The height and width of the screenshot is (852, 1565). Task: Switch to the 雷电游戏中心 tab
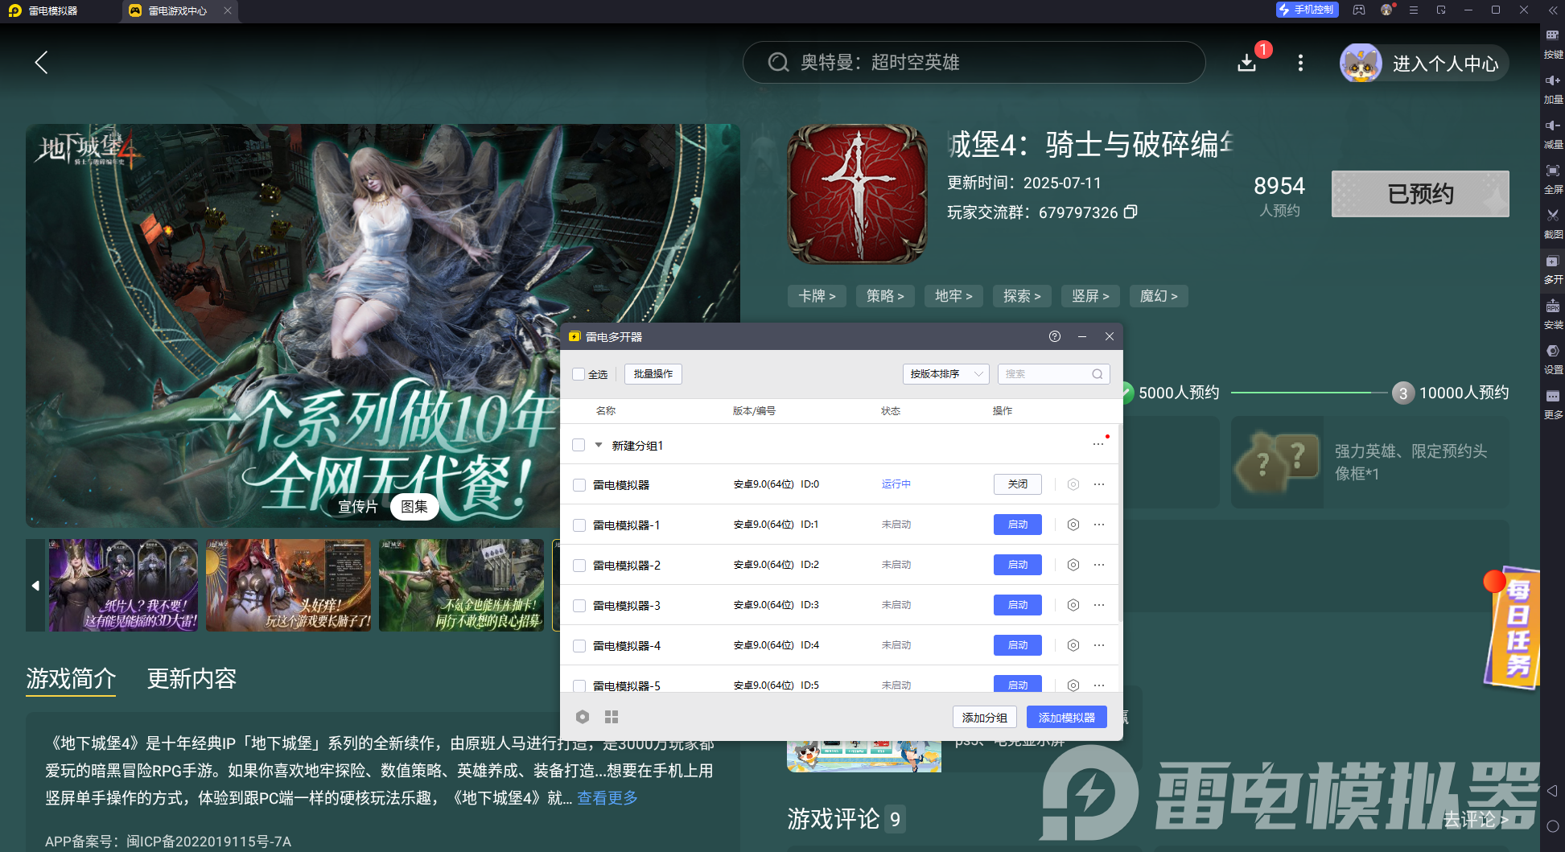coord(178,10)
